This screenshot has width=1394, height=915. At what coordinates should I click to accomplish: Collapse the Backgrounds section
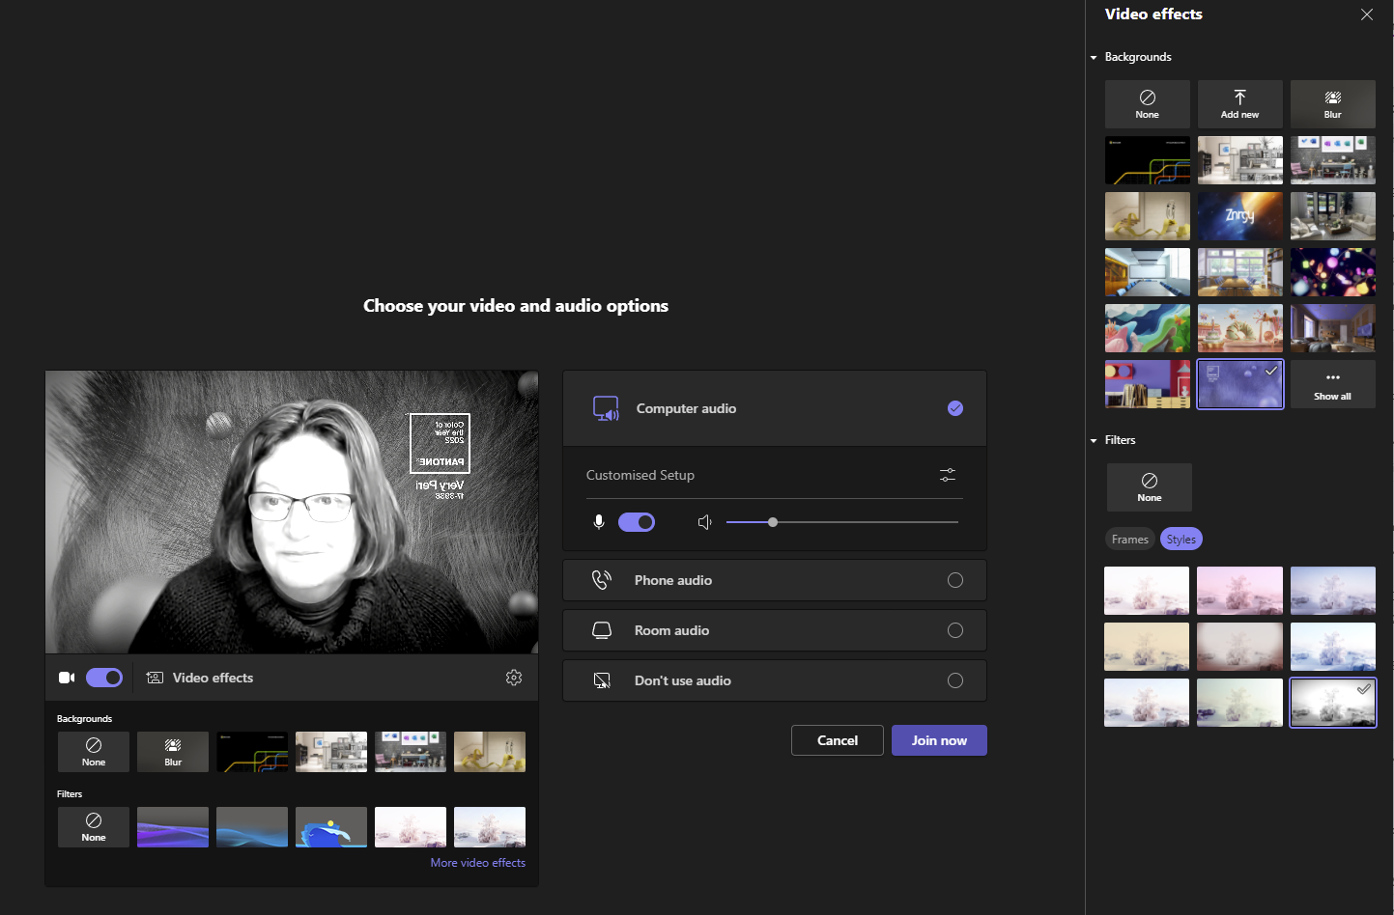click(x=1093, y=57)
